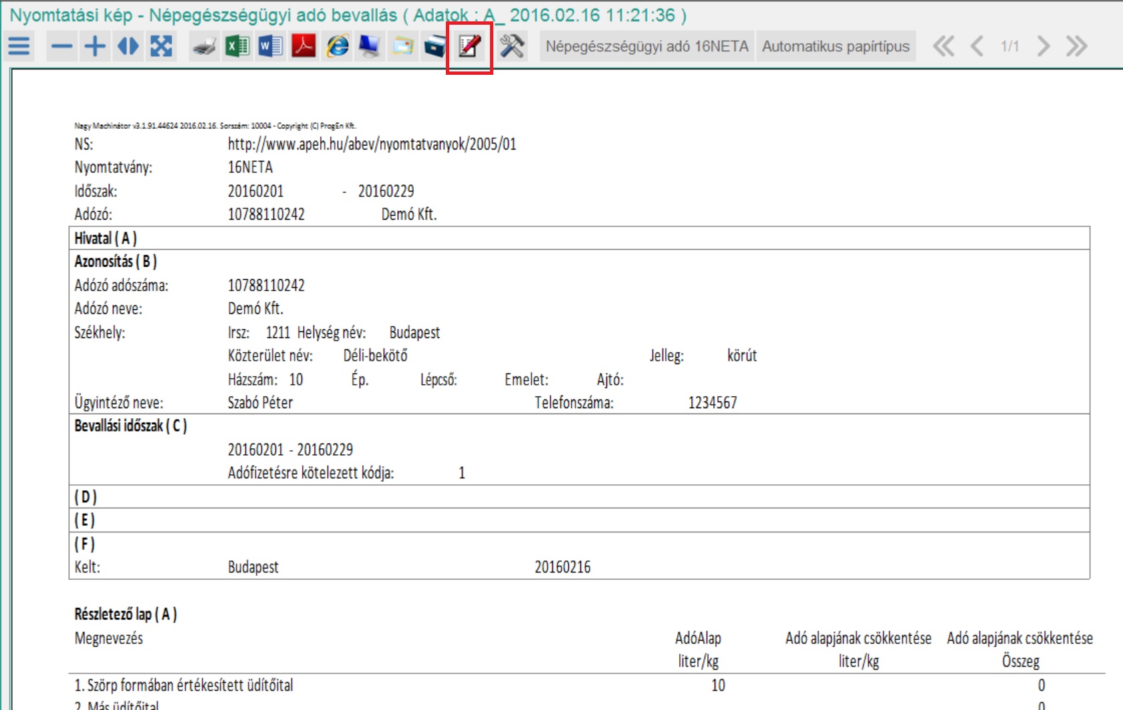Click the Megnevezés column header
The image size is (1123, 710).
click(x=109, y=639)
